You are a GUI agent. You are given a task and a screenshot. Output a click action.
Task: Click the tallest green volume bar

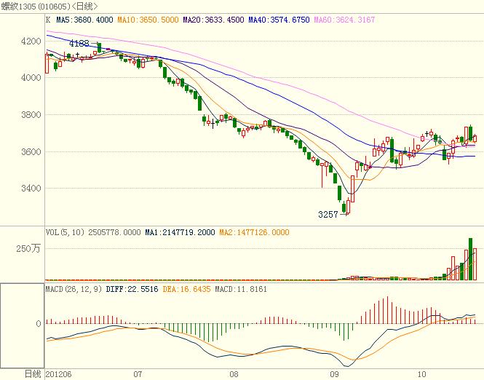[x=471, y=258]
